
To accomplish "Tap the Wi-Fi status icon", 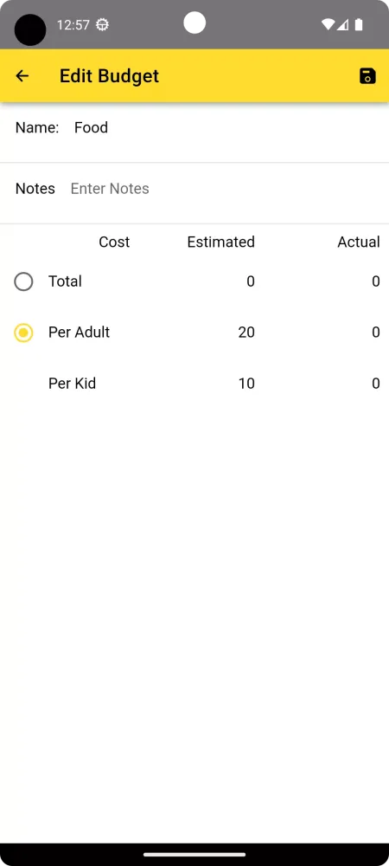I will point(328,24).
